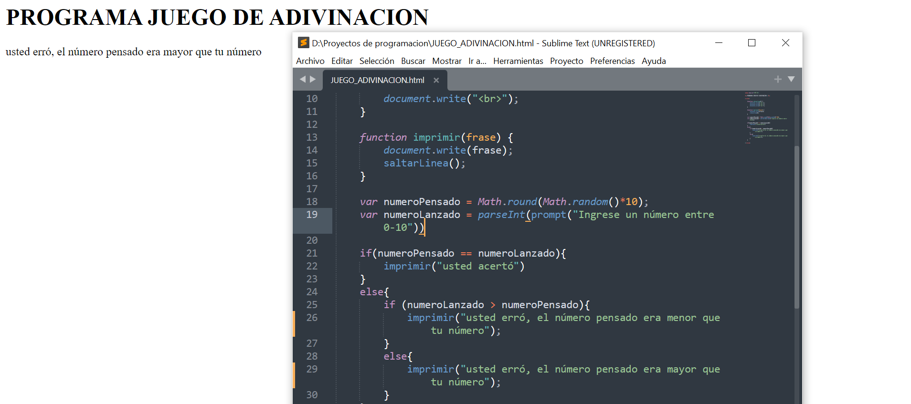Open tab list dropdown arrow

(791, 79)
